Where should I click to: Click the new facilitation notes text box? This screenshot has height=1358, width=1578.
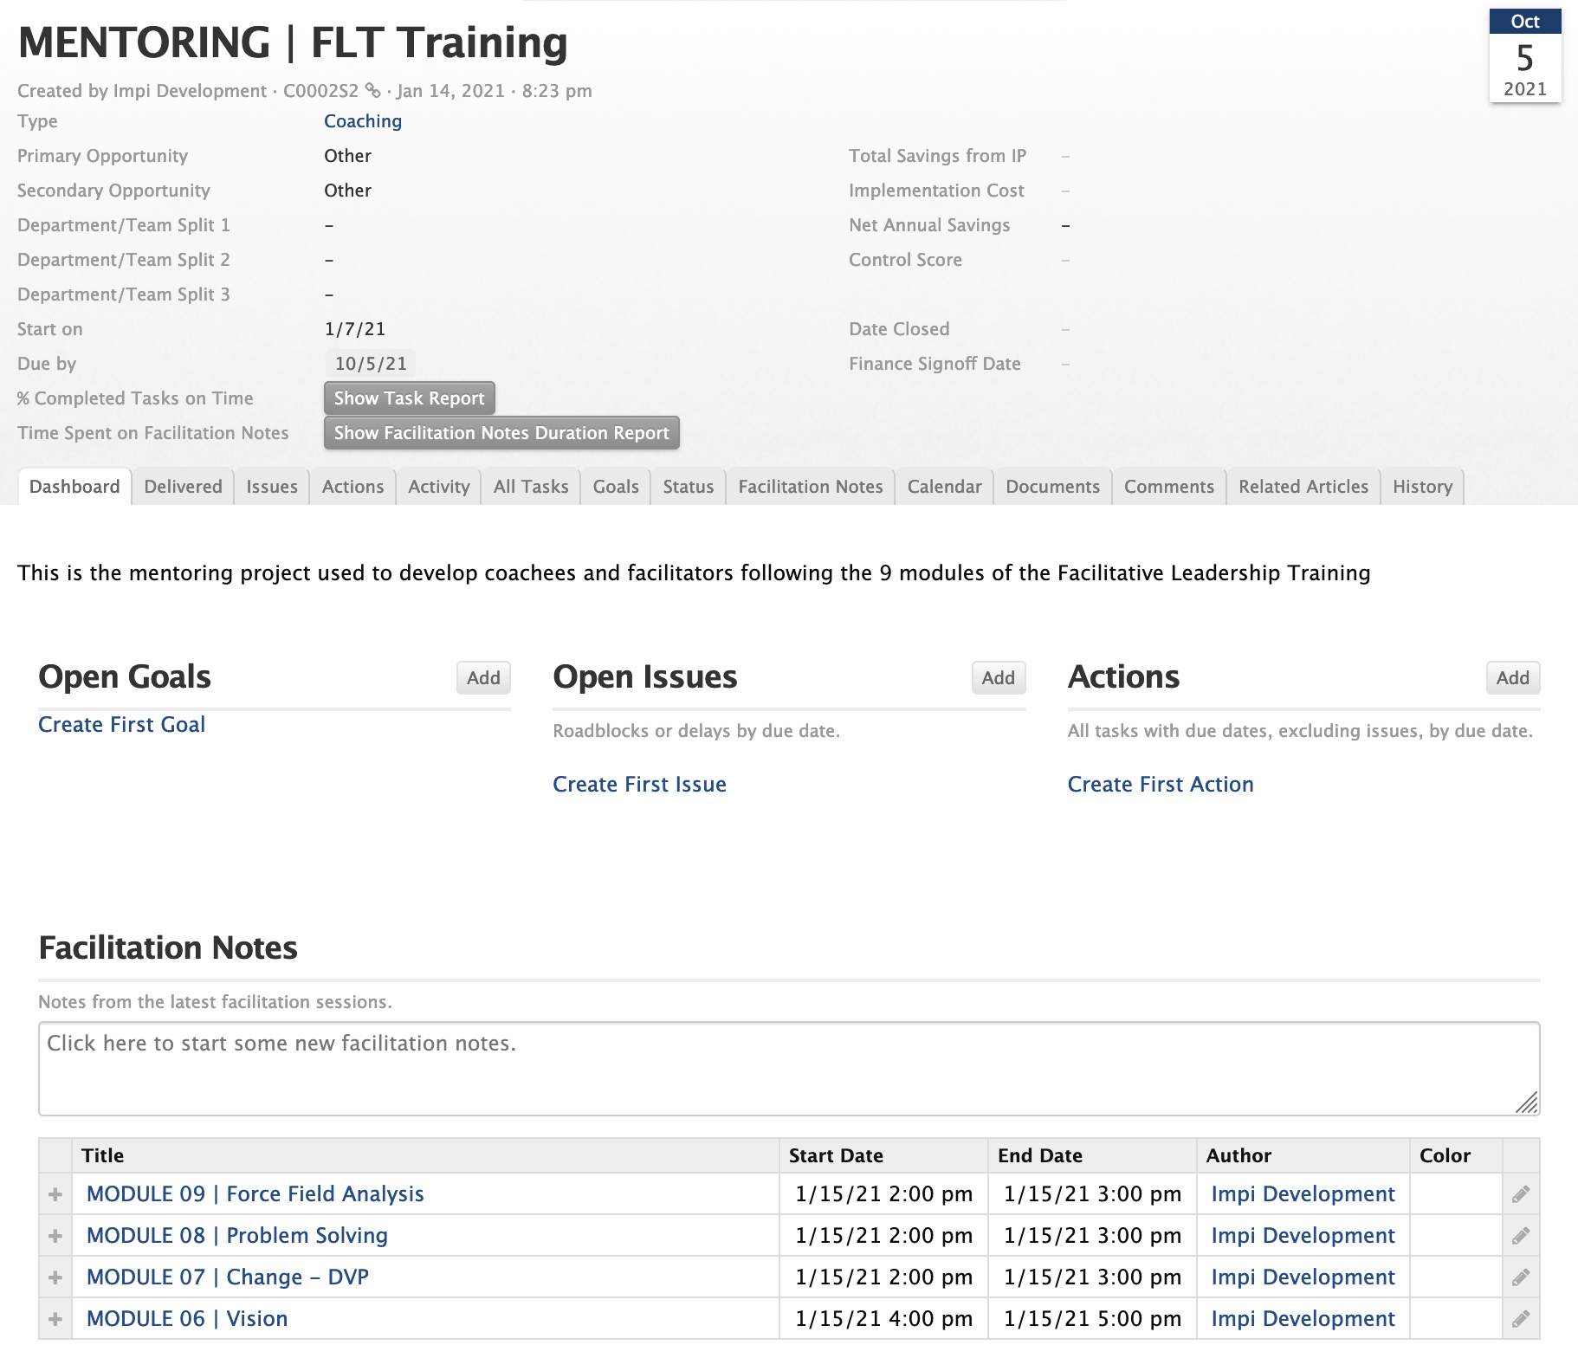[x=788, y=1069]
